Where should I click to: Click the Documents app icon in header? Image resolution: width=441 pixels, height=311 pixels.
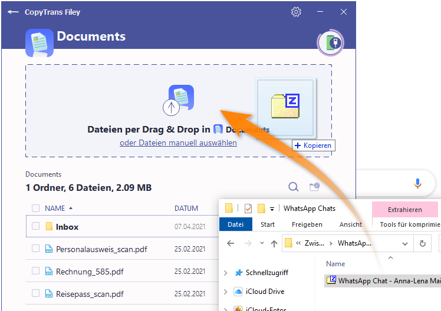(40, 43)
